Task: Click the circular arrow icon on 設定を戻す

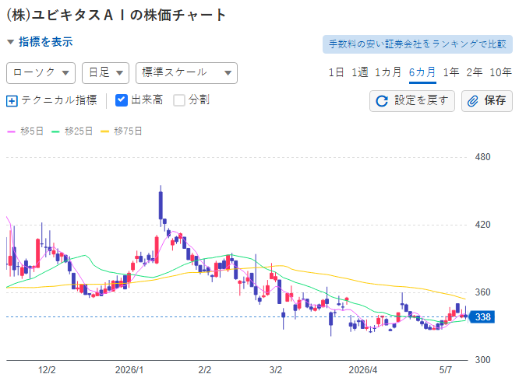Action: click(382, 101)
